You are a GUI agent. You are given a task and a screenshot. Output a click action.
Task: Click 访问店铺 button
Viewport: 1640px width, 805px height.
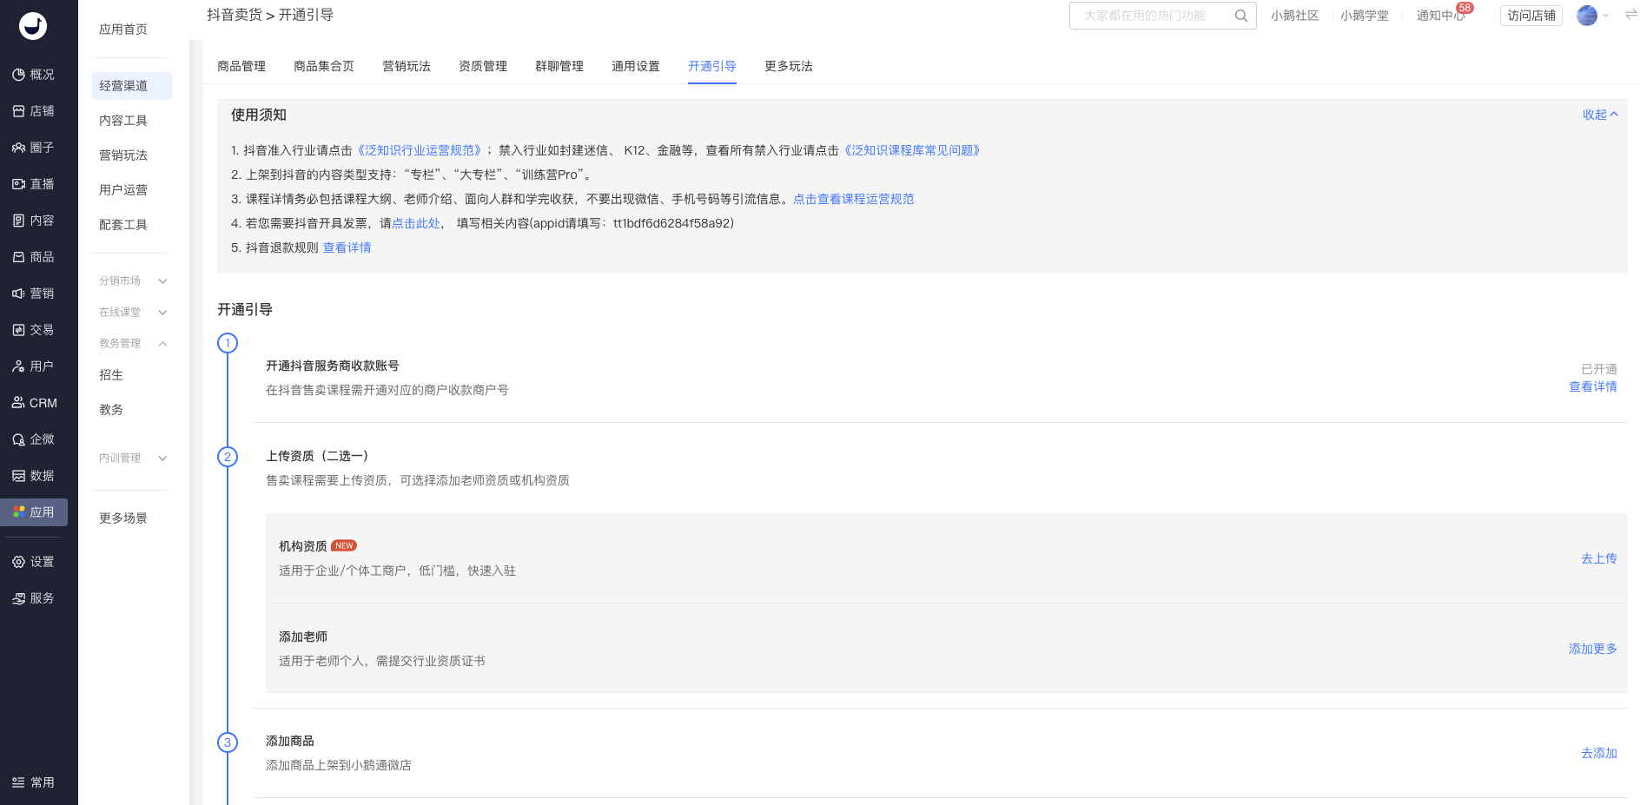coord(1531,16)
